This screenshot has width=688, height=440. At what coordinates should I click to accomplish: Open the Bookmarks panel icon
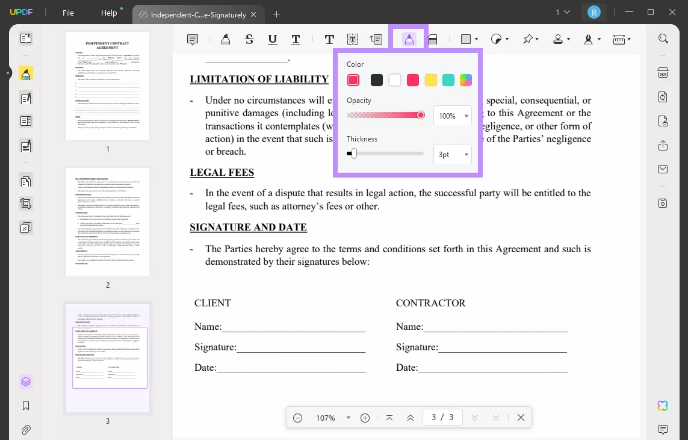point(26,406)
